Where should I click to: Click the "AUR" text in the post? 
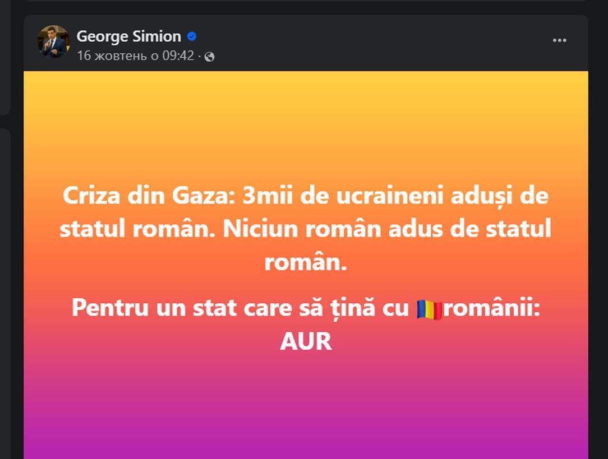point(306,341)
